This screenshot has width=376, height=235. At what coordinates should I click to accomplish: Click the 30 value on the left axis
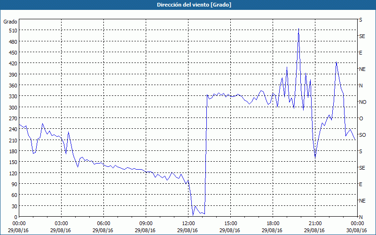point(14,206)
